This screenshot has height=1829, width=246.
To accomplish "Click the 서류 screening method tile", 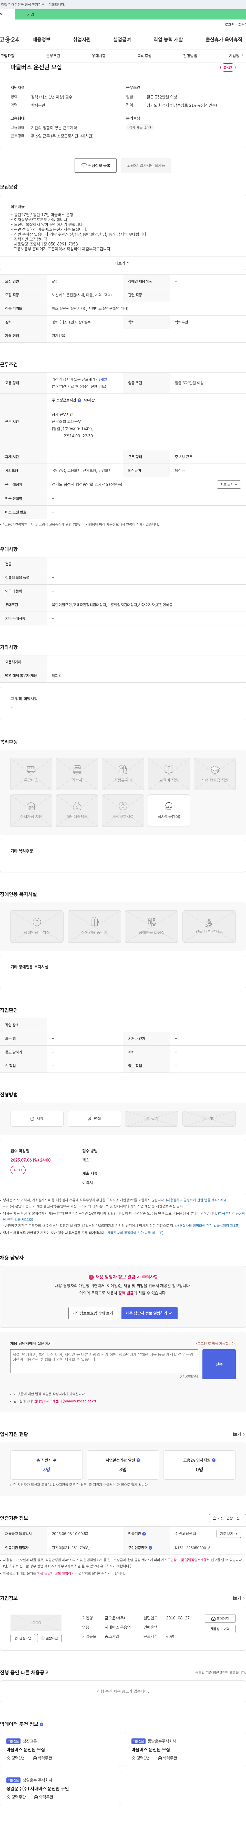I will pyautogui.click(x=37, y=1118).
